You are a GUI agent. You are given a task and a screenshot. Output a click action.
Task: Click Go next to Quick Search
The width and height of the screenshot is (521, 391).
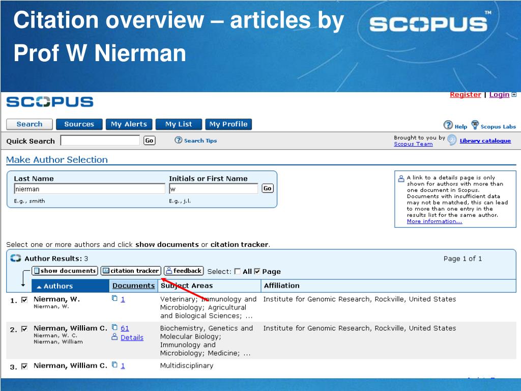pos(149,141)
